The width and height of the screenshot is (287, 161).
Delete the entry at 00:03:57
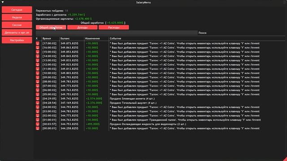click(x=38, y=124)
